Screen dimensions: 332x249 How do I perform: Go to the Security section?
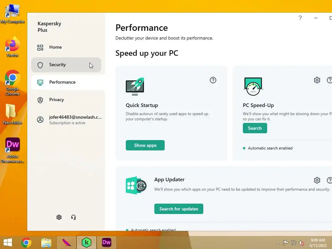[x=66, y=65]
